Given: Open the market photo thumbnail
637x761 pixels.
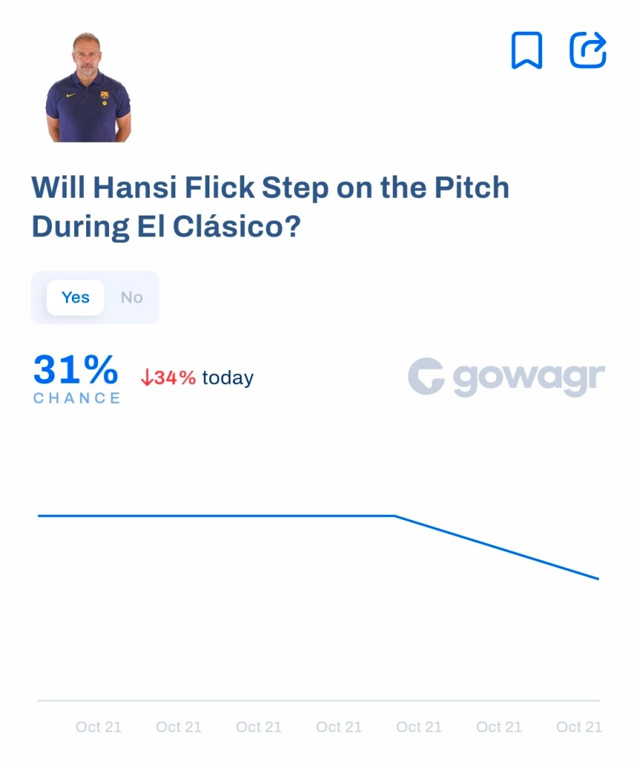Looking at the screenshot, I should tap(88, 88).
